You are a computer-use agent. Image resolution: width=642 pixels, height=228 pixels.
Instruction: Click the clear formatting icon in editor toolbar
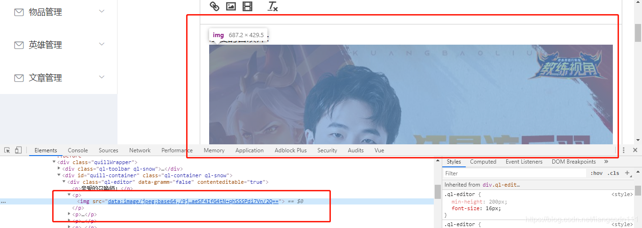273,6
